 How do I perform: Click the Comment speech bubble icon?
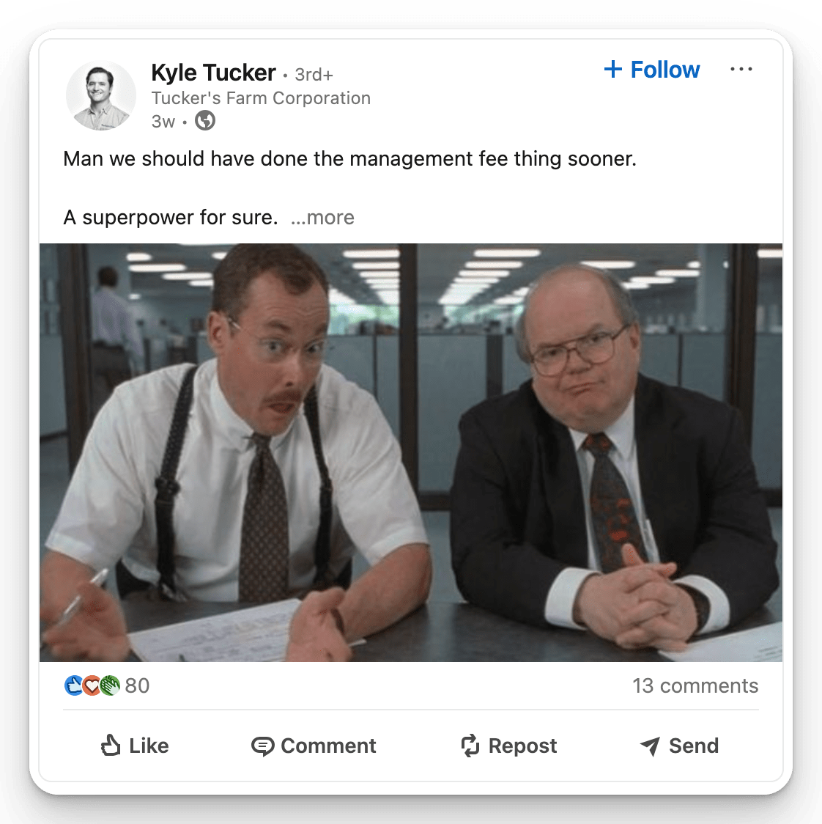click(262, 746)
